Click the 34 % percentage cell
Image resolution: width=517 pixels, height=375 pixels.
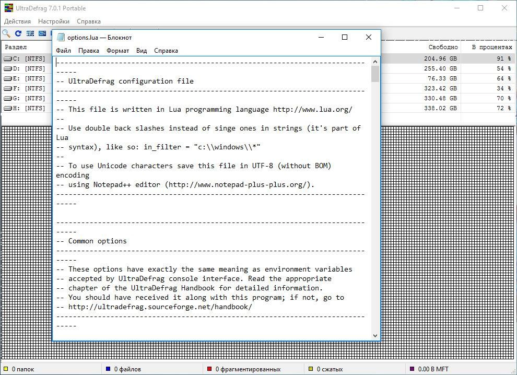click(x=504, y=88)
